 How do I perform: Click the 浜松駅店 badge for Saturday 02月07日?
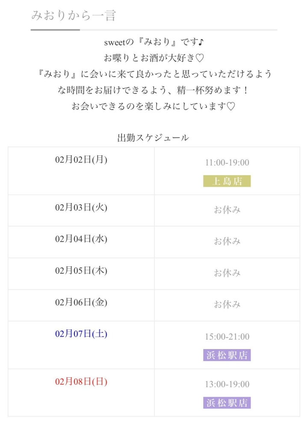[x=227, y=355]
